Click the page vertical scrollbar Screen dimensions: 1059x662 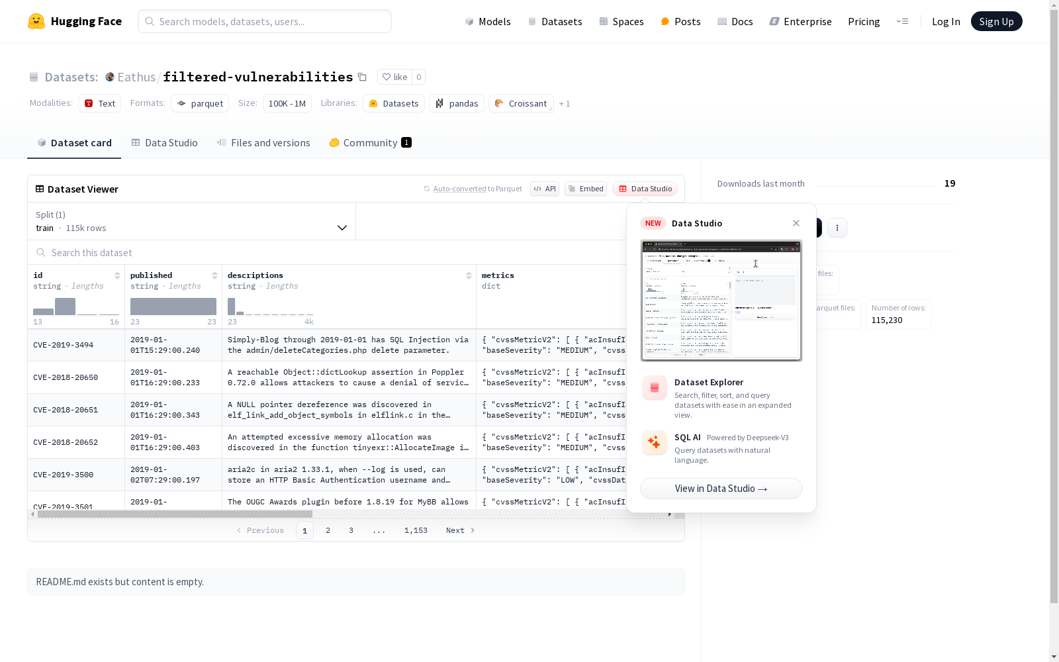[x=1054, y=306]
